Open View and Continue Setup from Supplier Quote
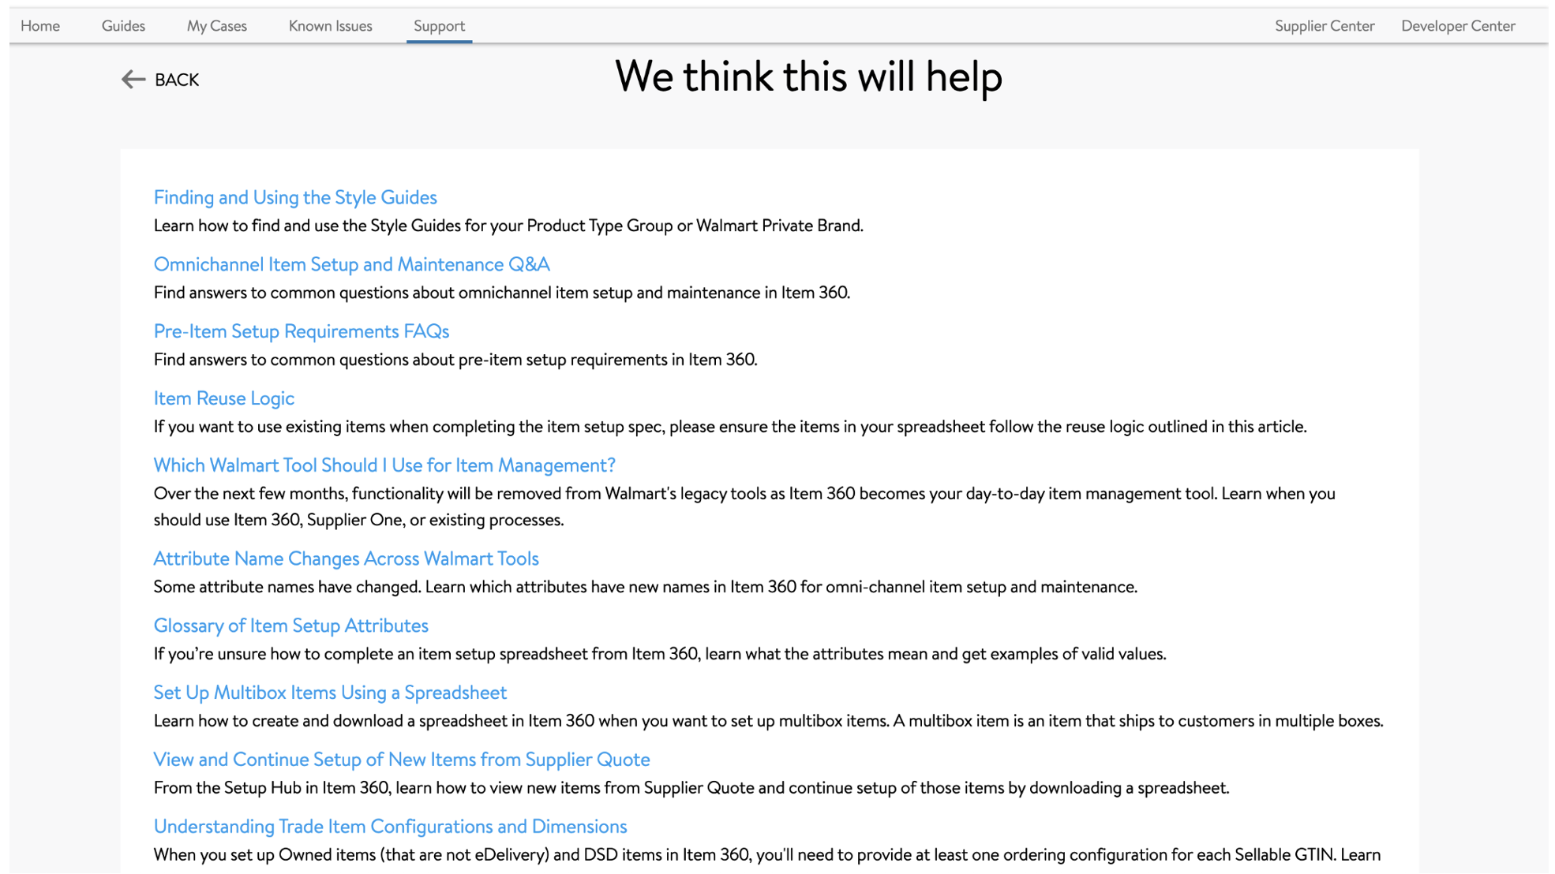 (402, 760)
